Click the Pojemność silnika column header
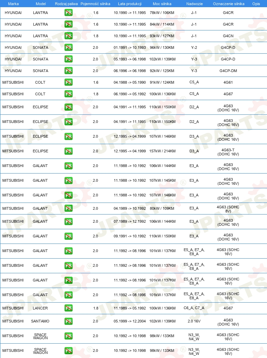The height and width of the screenshot is (358, 267). (95, 4)
